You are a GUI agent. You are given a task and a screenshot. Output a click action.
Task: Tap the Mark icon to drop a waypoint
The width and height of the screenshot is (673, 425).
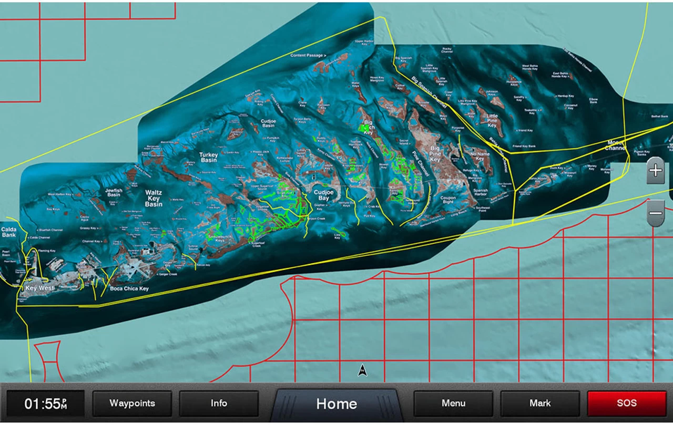539,403
